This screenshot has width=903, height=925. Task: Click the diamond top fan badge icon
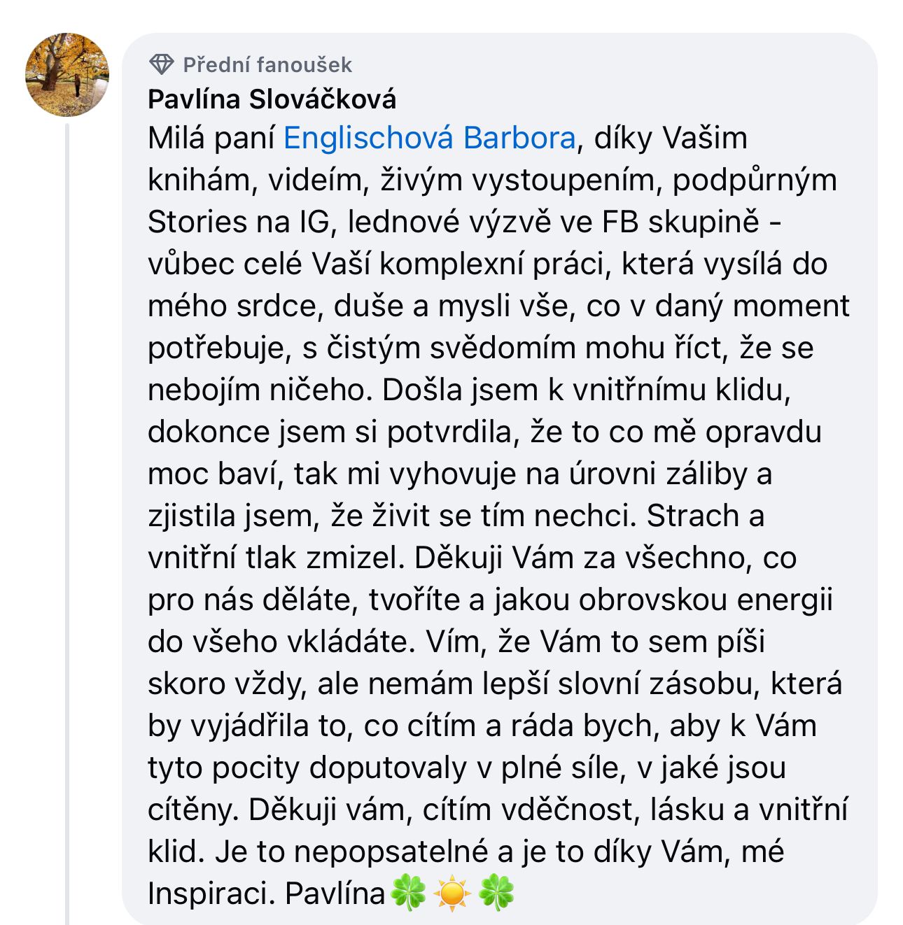(x=162, y=65)
